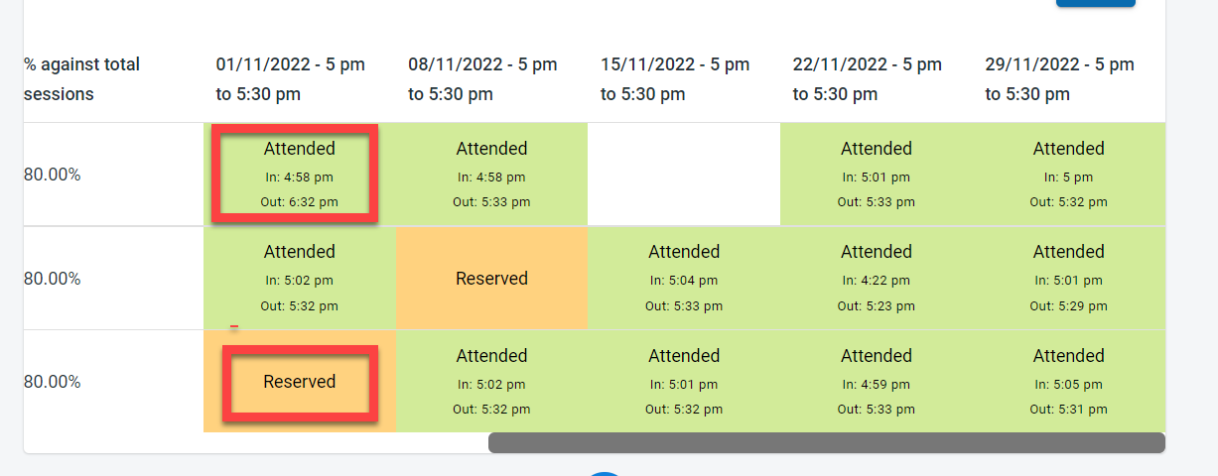Select the 08/11/2022 session column header
Screen dimensions: 1218x476
[482, 79]
